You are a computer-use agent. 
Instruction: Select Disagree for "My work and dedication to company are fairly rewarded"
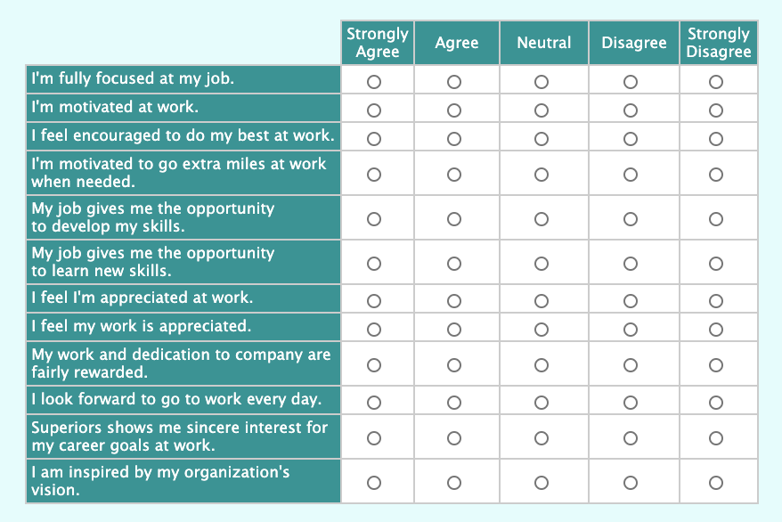click(x=631, y=364)
